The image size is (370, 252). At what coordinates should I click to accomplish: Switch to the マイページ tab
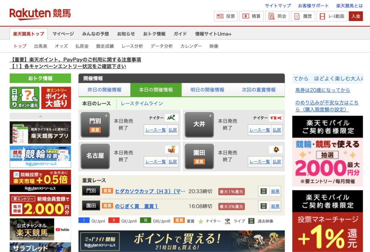pyautogui.click(x=63, y=34)
